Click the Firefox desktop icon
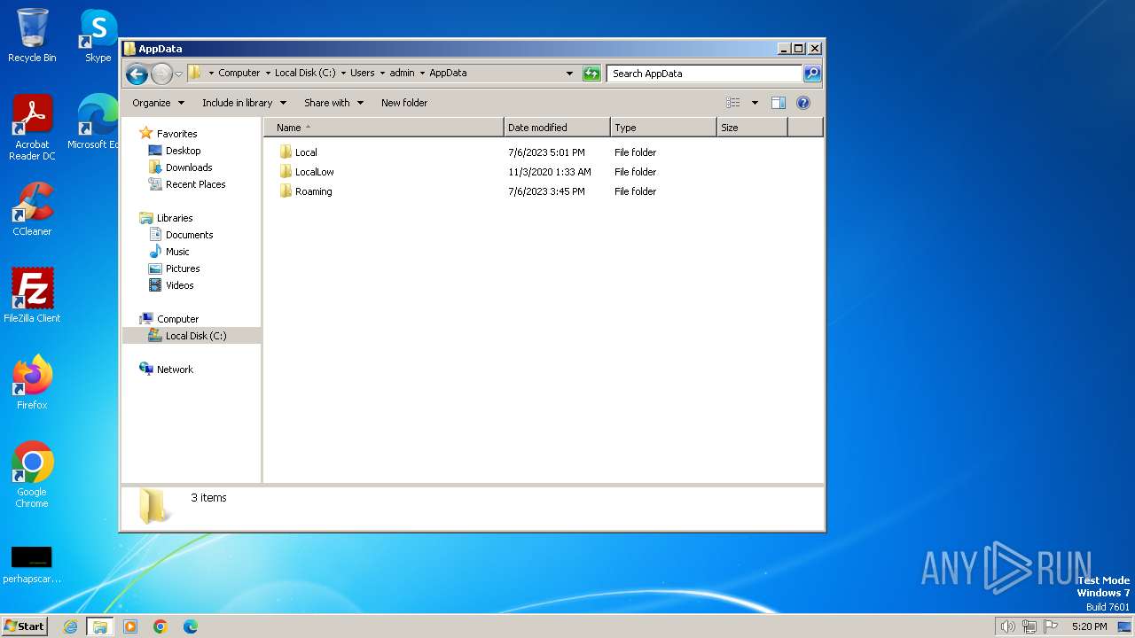This screenshot has height=638, width=1135. (32, 383)
